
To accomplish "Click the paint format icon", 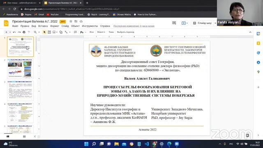I will [x=29, y=32].
